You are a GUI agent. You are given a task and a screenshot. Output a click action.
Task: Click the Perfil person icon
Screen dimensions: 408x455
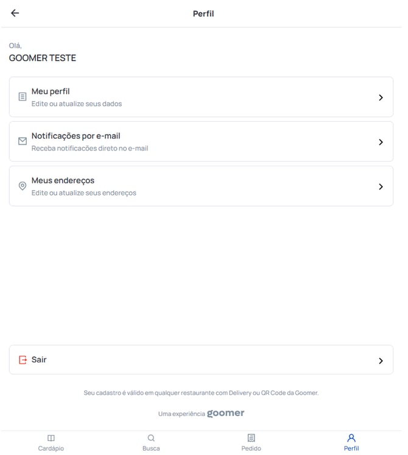pyautogui.click(x=351, y=438)
